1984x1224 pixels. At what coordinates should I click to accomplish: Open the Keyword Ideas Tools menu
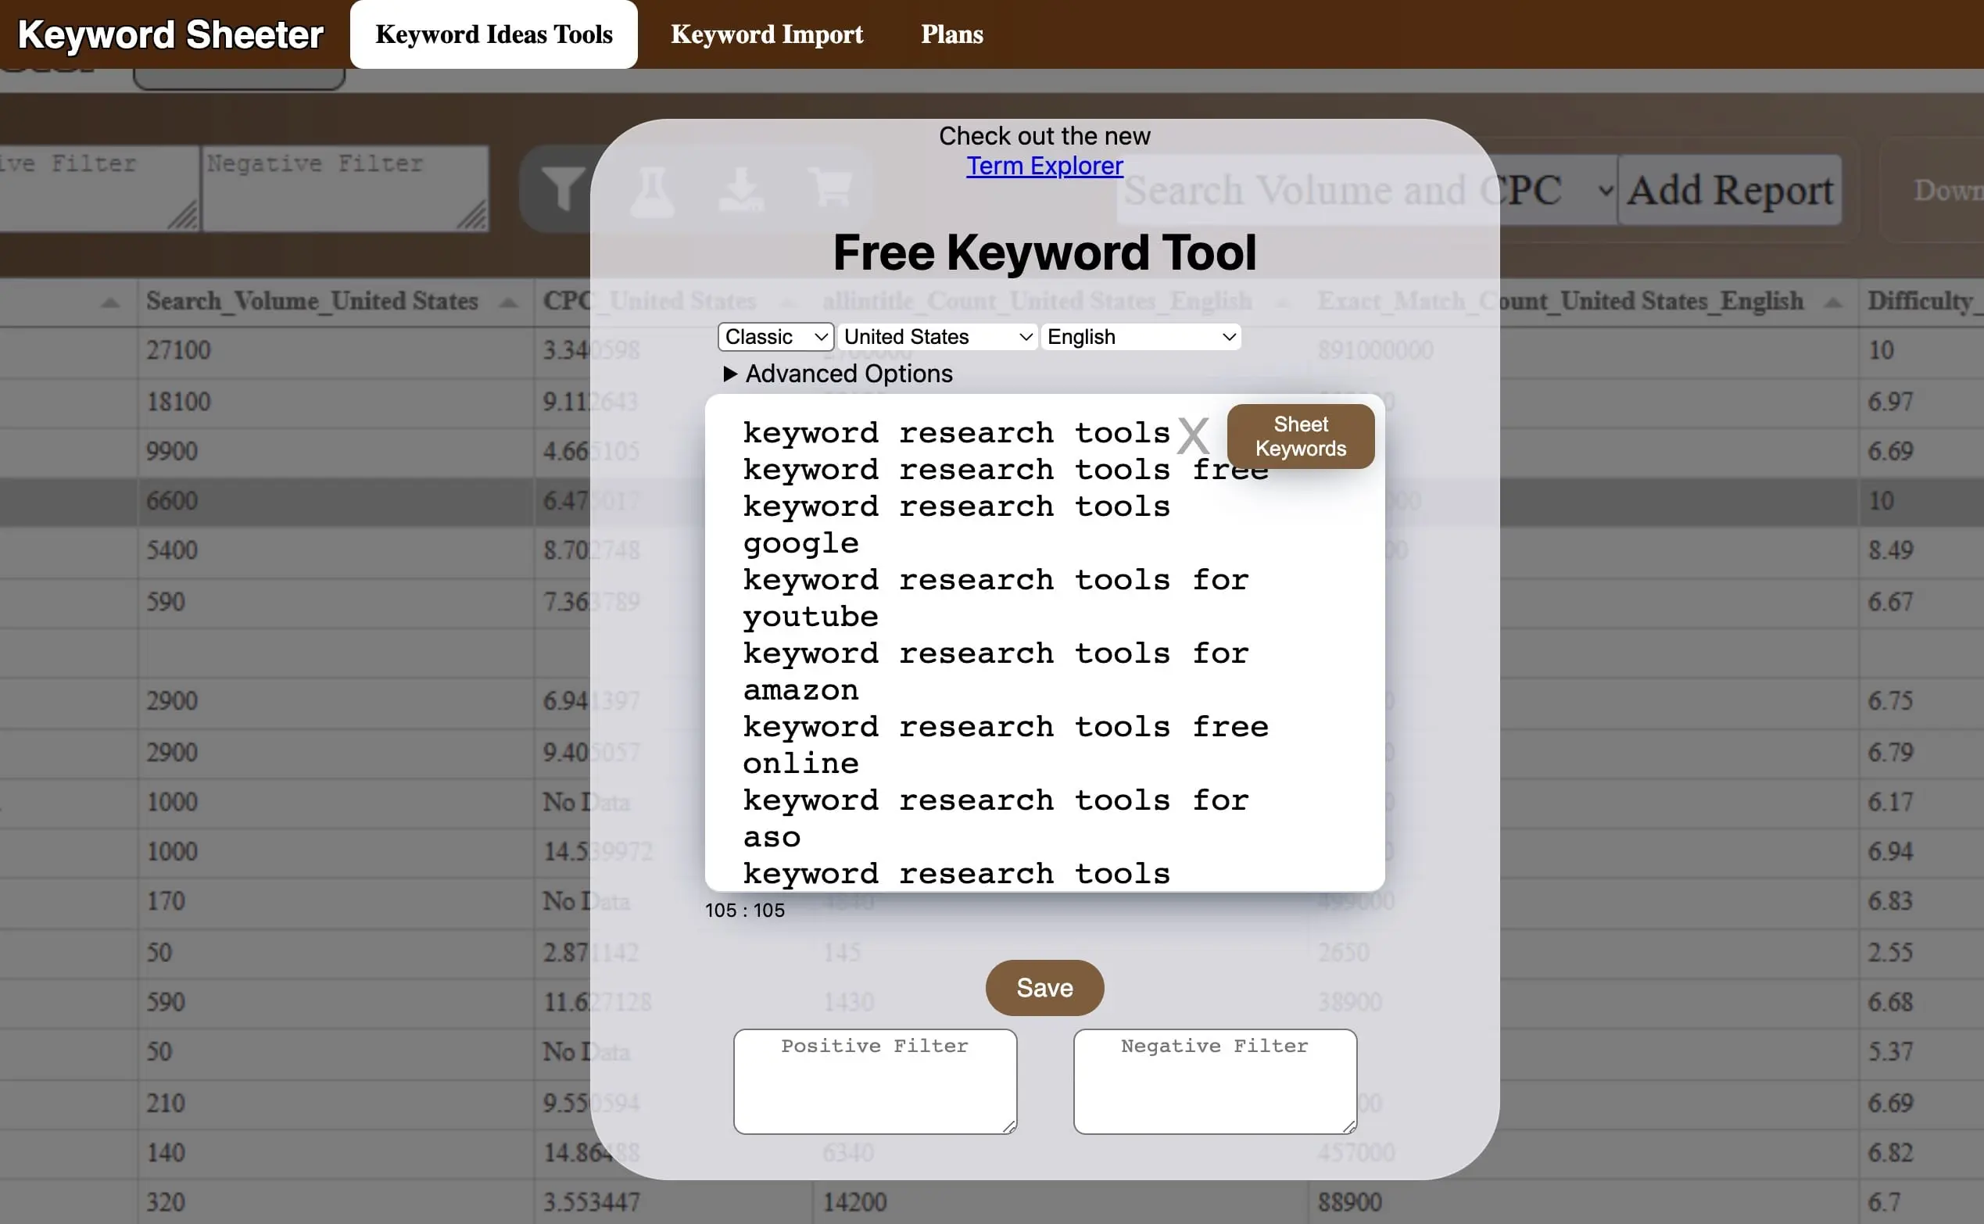(x=493, y=33)
